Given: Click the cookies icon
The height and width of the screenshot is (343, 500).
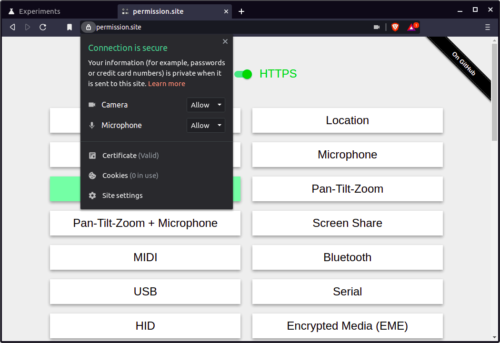Looking at the screenshot, I should click(x=92, y=176).
